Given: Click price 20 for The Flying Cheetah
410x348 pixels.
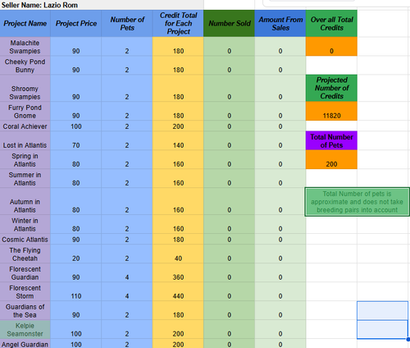Looking at the screenshot, I should (76, 254).
